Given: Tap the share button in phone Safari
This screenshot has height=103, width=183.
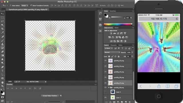Looking at the screenshot, I should pyautogui.click(x=159, y=86).
